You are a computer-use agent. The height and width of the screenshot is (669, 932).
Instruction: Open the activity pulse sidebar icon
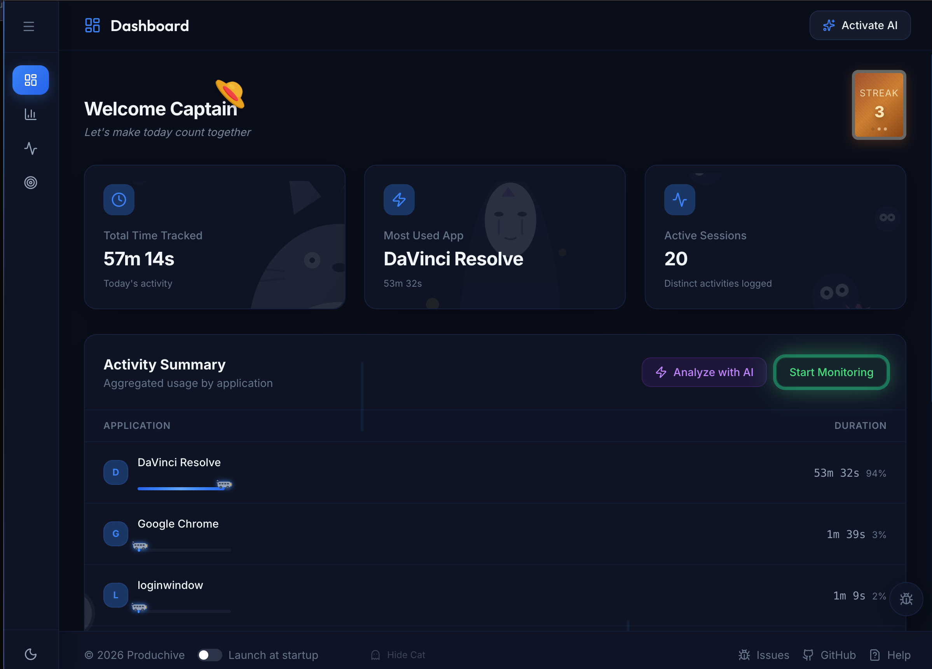coord(30,148)
